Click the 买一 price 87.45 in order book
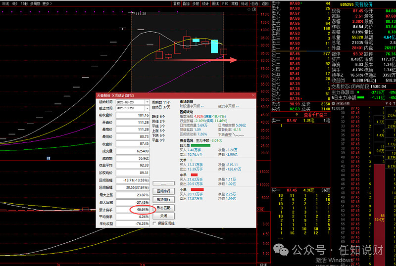The image size is (396, 266). pyautogui.click(x=295, y=54)
